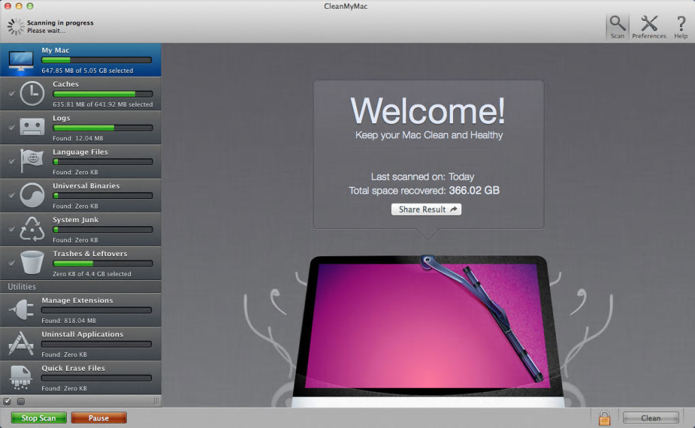
Task: Click the Caches progress bar
Action: click(x=103, y=94)
